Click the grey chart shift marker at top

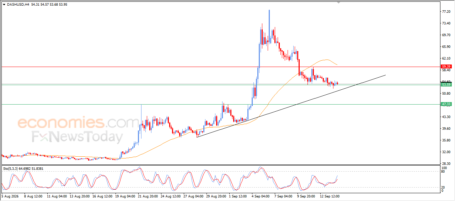338,2
